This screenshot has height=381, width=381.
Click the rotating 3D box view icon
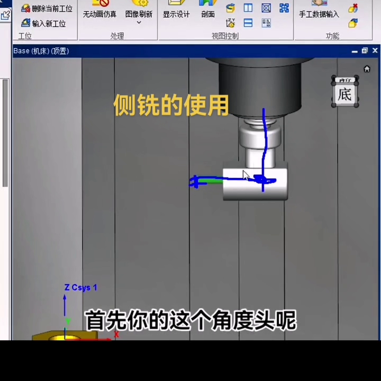coord(231,8)
